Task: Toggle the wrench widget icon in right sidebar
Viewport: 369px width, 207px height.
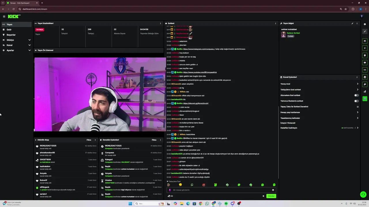Action: 365,84
